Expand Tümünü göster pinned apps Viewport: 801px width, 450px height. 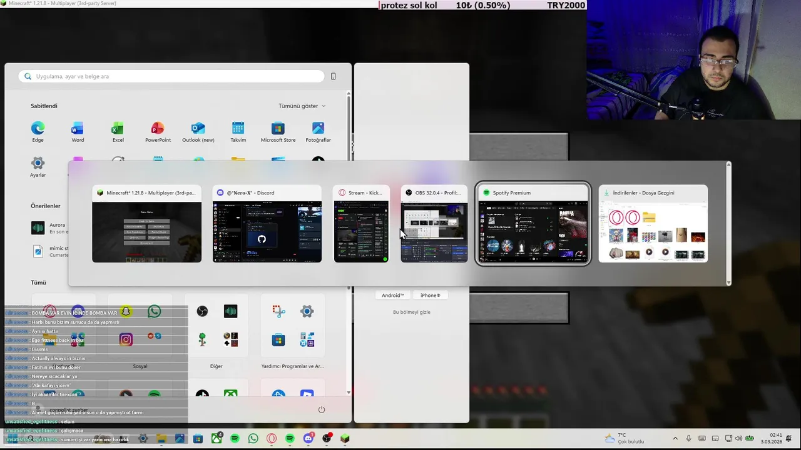tap(302, 106)
